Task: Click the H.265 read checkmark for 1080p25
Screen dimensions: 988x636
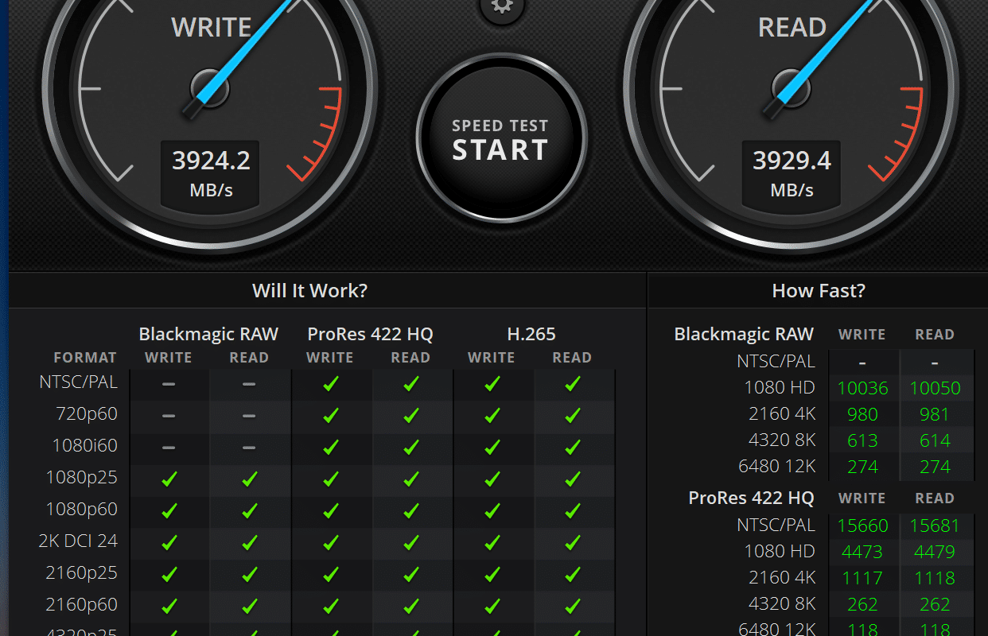Action: coord(572,479)
